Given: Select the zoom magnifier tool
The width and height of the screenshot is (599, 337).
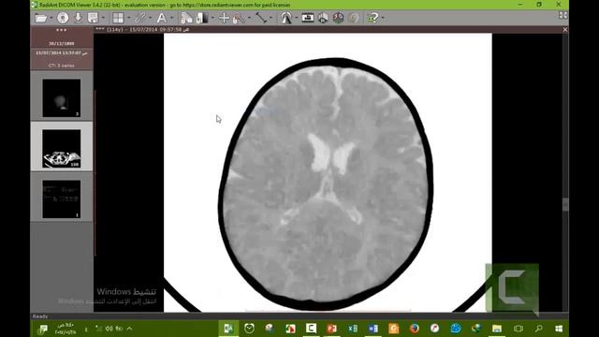Looking at the screenshot, I should [x=239, y=18].
